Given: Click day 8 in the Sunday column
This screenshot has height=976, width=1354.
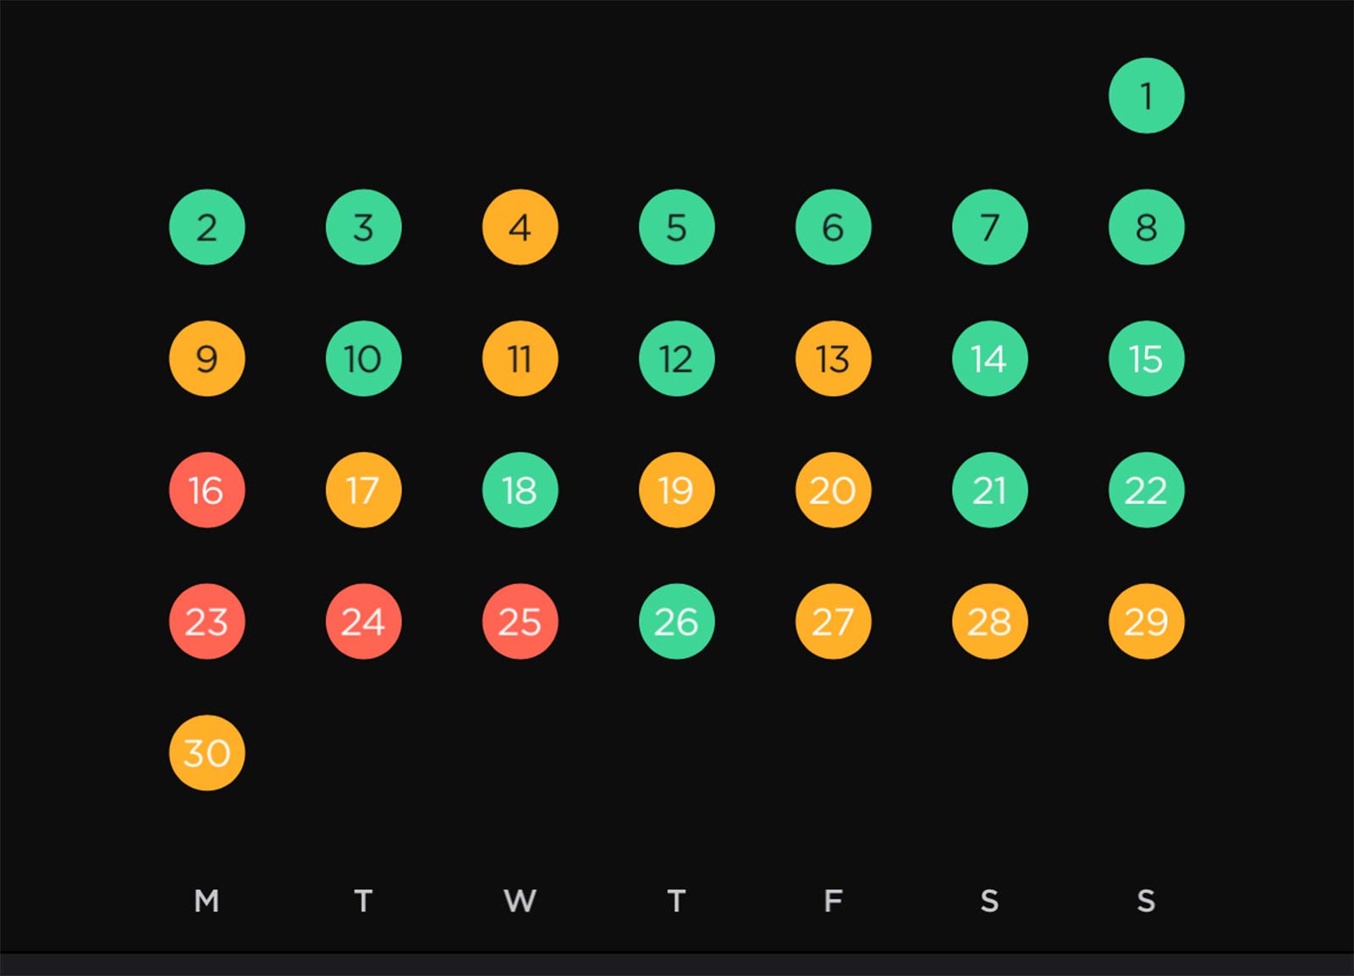Looking at the screenshot, I should pos(1146,227).
